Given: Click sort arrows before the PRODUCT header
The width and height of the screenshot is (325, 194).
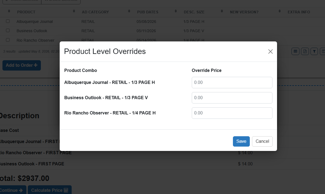Looking at the screenshot, I should click(9, 11).
